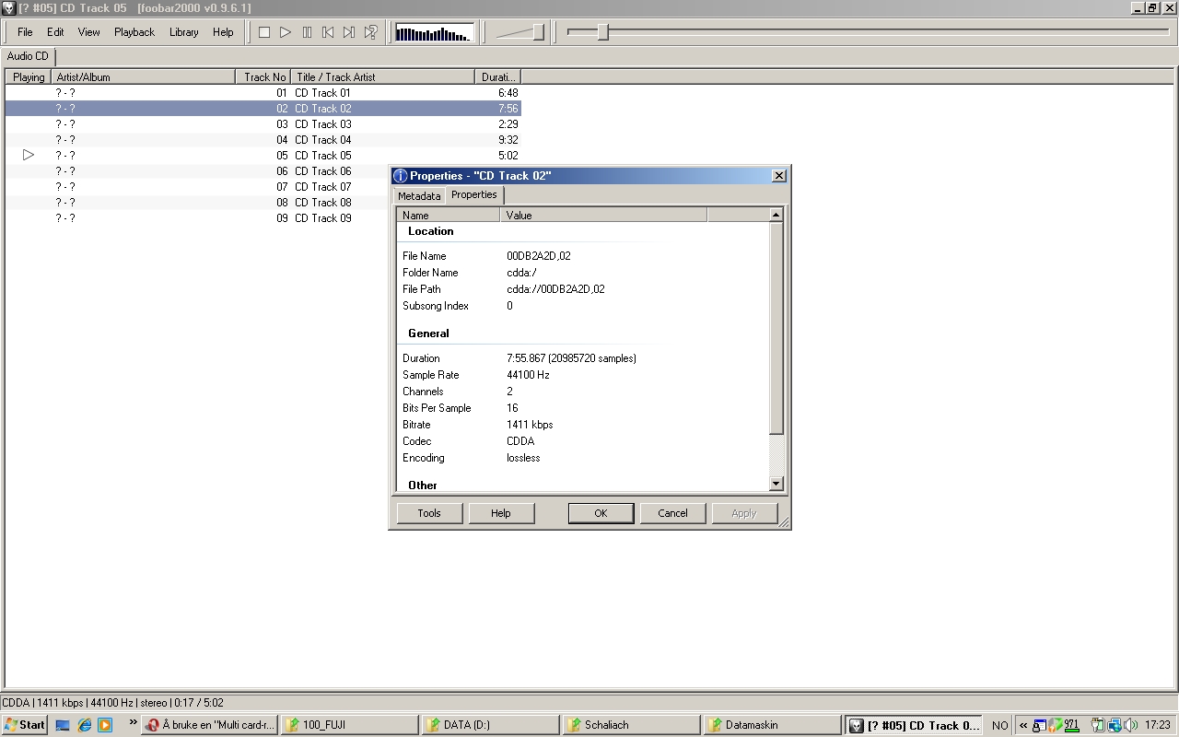Switch to the Datamaskin taskbar window

[773, 725]
